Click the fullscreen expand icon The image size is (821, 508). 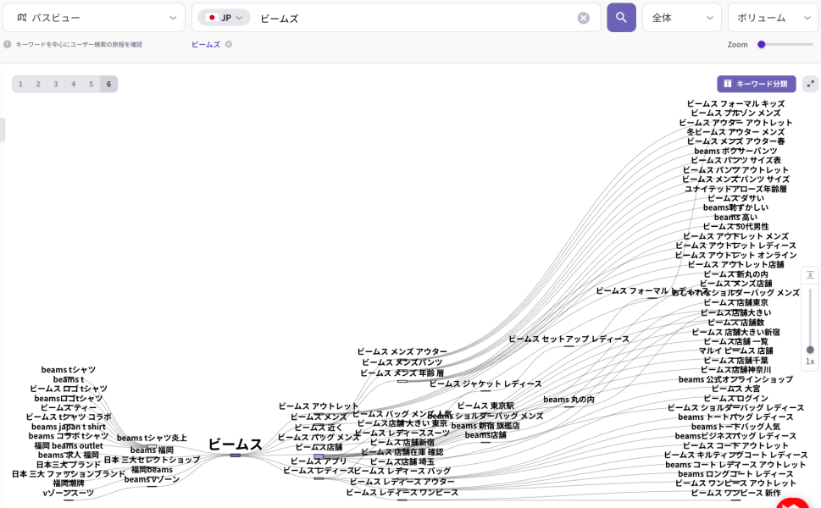(x=811, y=84)
